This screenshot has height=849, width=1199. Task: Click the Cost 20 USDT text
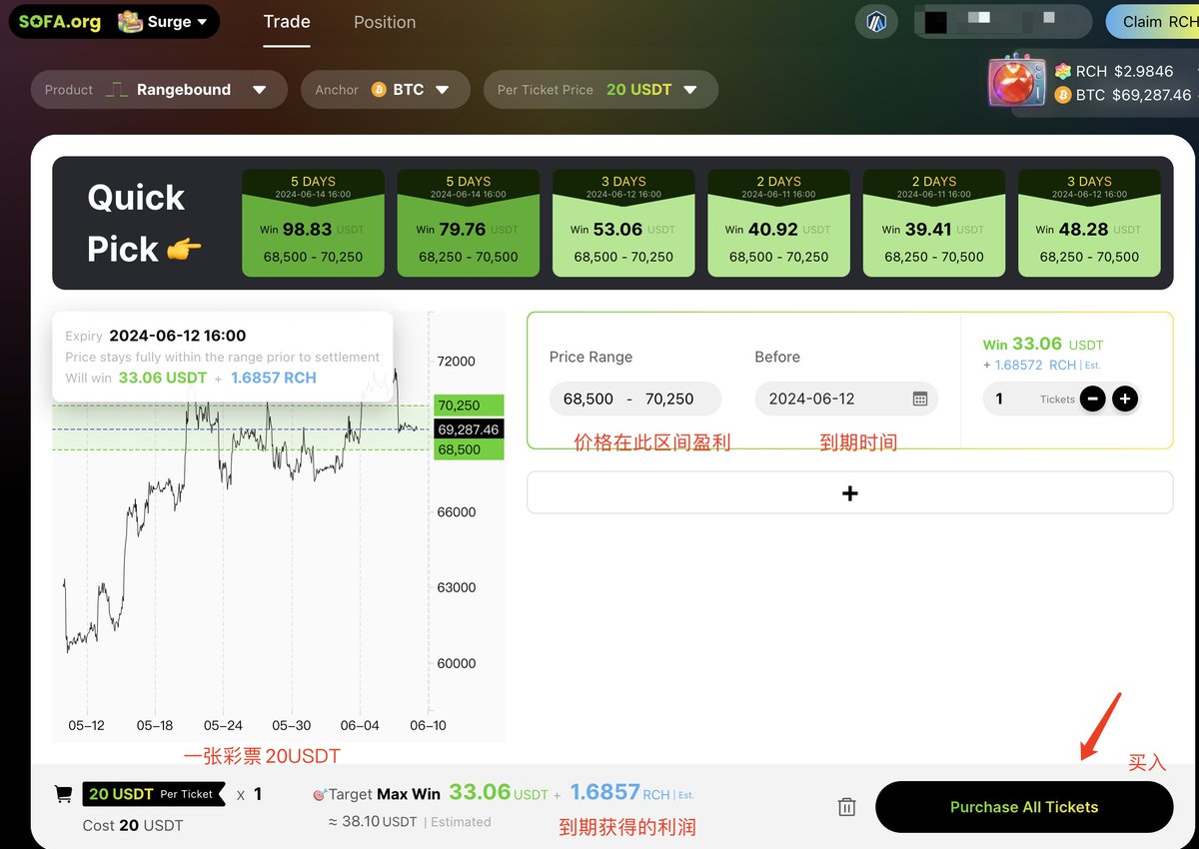(133, 825)
